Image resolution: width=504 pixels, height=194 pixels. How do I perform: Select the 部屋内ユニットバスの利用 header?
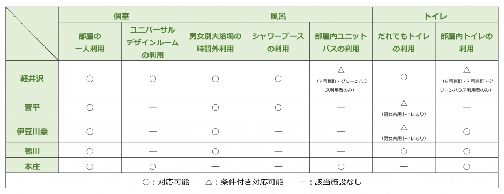tap(341, 42)
